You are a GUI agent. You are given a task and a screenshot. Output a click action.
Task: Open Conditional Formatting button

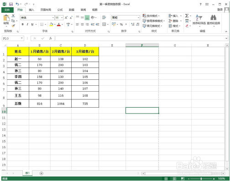coord(151,16)
